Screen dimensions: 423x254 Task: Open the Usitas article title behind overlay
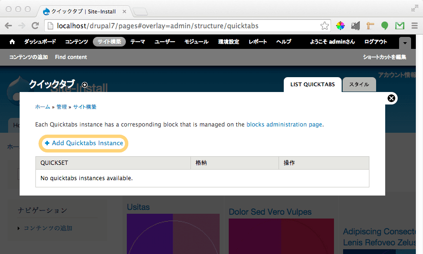[138, 207]
